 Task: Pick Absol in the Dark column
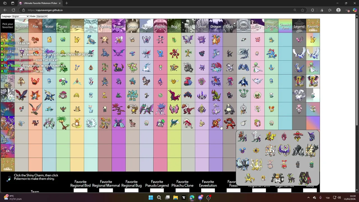click(230, 67)
